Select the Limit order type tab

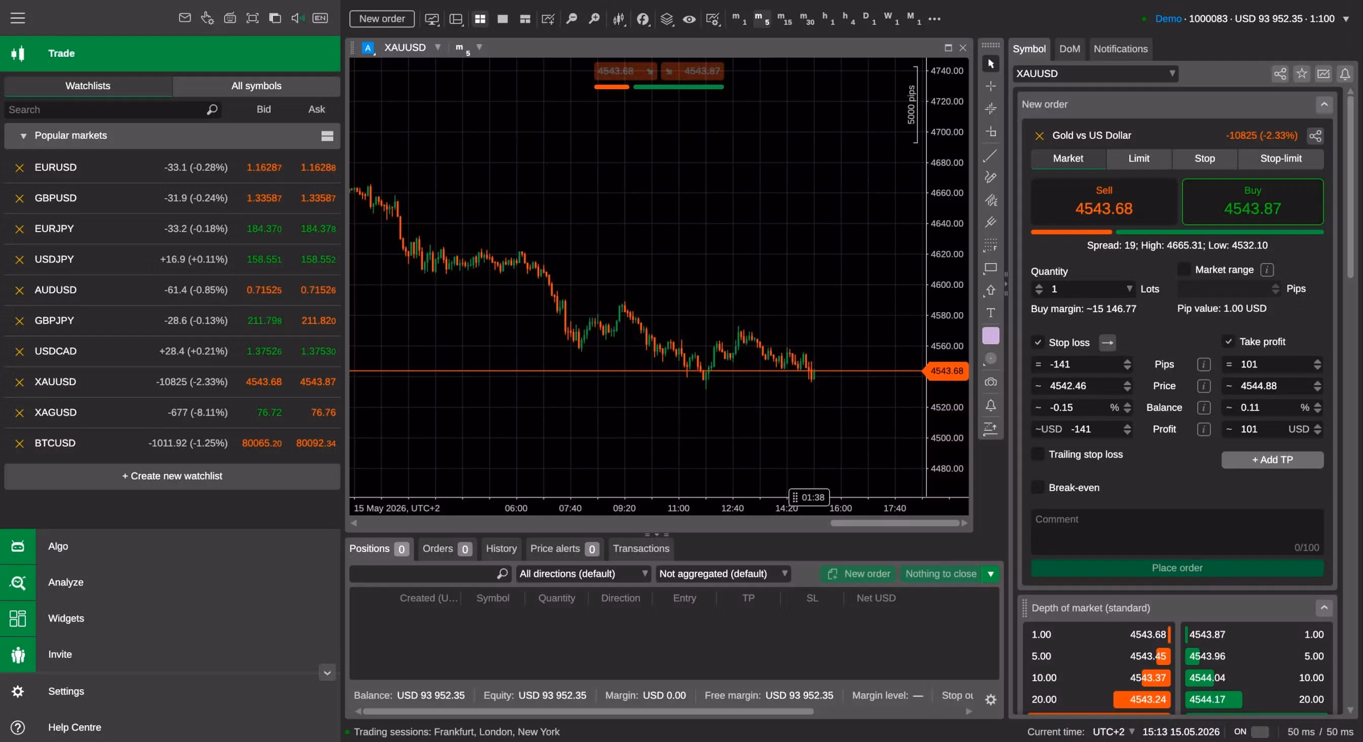pyautogui.click(x=1139, y=159)
